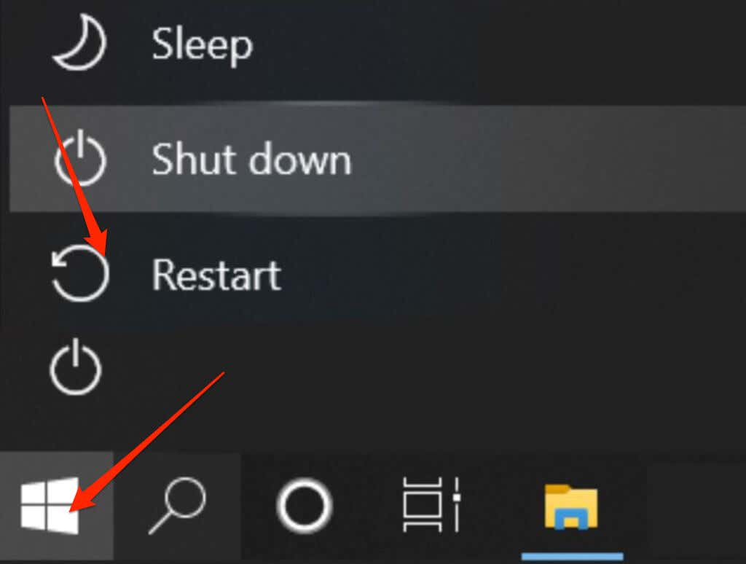The image size is (746, 564).
Task: Click empty highlighted area of Shut down row
Action: [547, 159]
